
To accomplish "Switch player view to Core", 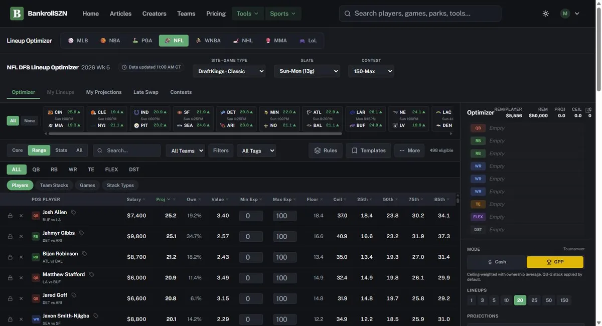I will [x=18, y=150].
